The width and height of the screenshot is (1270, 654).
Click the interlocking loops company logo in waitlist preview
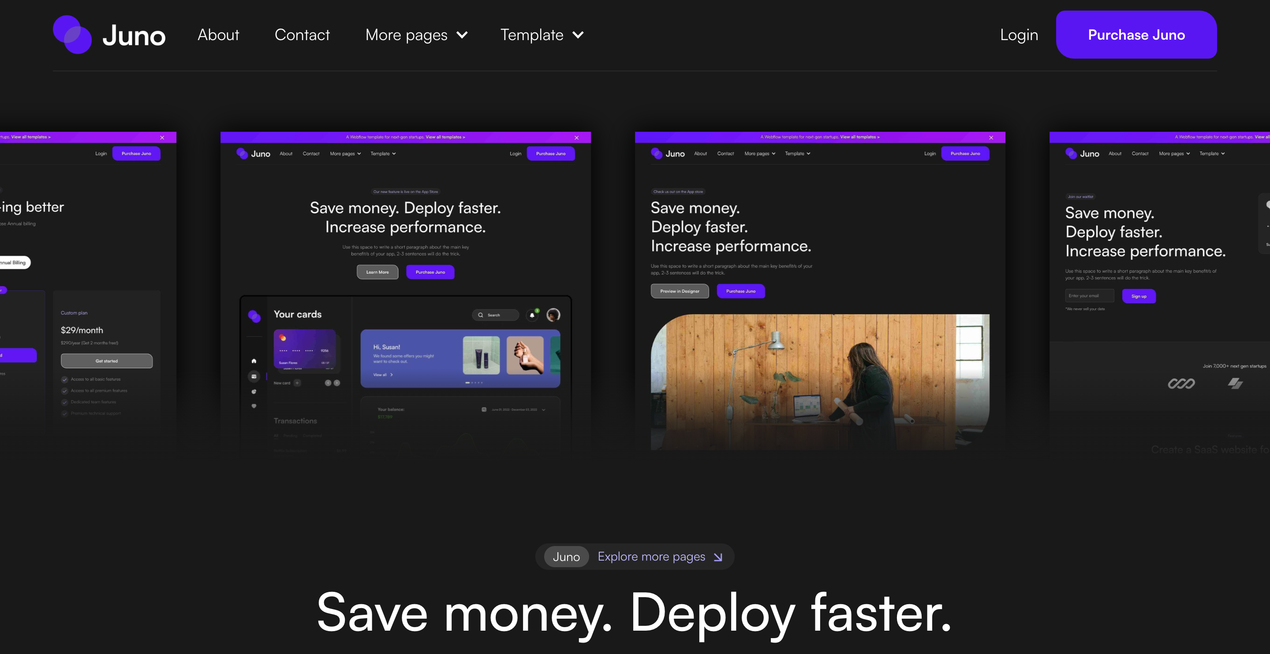1181,383
